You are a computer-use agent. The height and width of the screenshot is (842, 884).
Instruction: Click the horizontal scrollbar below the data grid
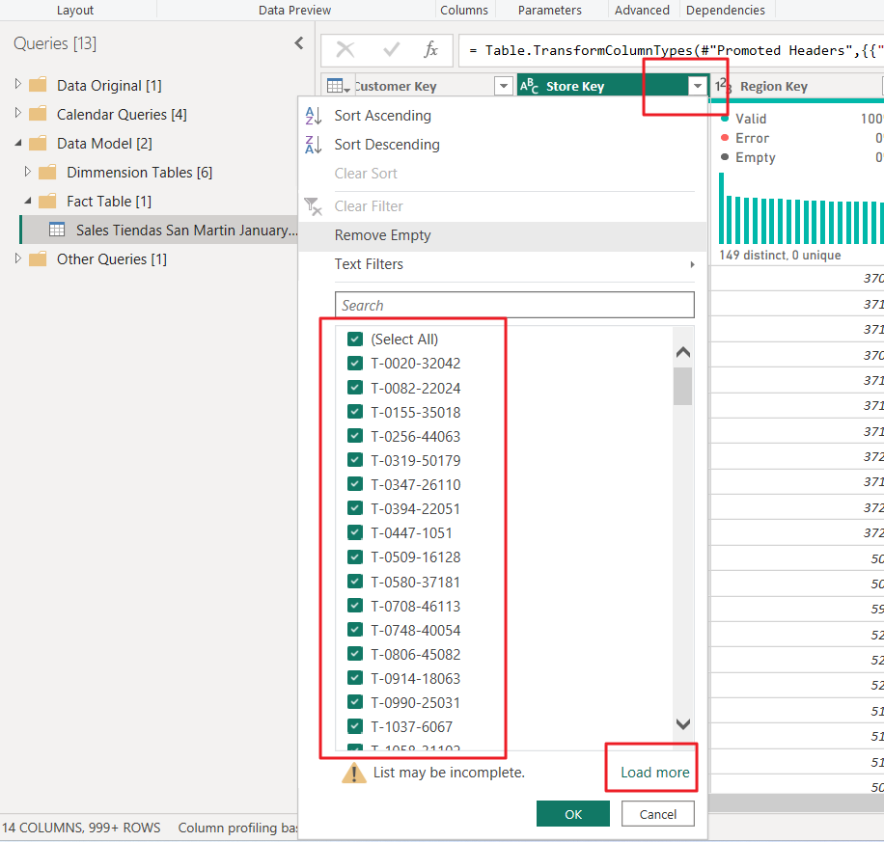[796, 802]
